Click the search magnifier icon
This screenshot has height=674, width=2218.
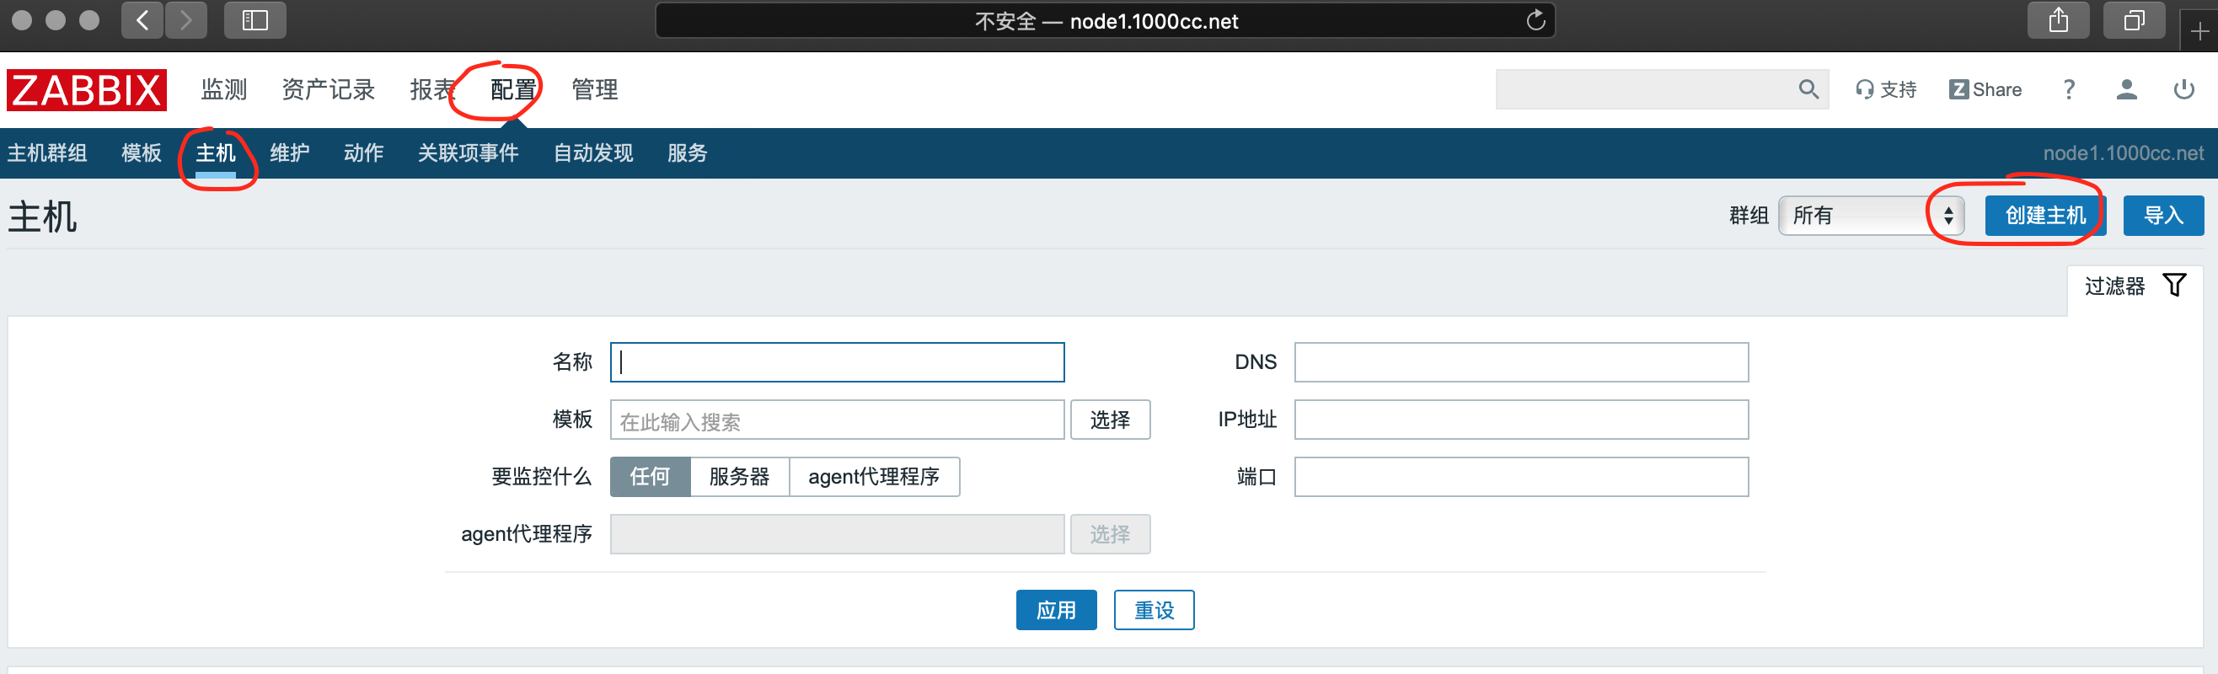[x=1808, y=89]
